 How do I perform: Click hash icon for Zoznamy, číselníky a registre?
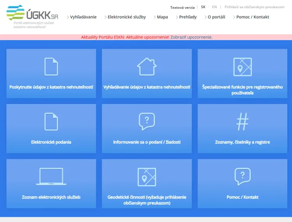click(x=242, y=122)
